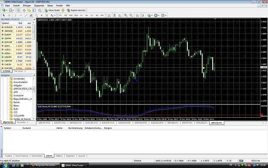The height and width of the screenshot is (168, 268).
Task: Switch chart to Bar Chart style
Action: pyautogui.click(x=109, y=15)
